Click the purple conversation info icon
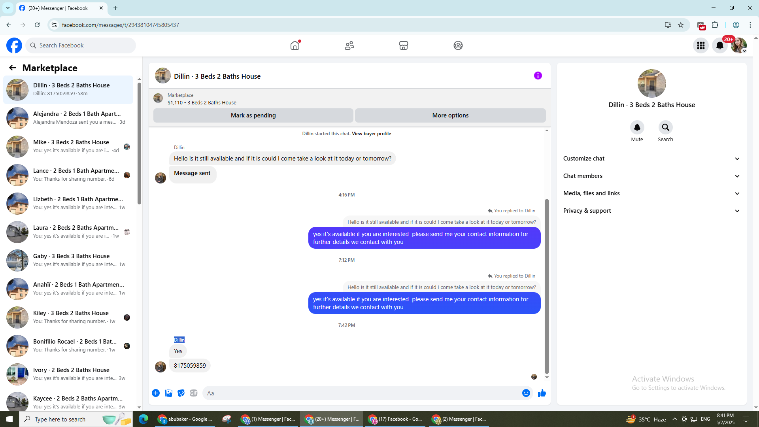Image resolution: width=759 pixels, height=427 pixels. (538, 76)
